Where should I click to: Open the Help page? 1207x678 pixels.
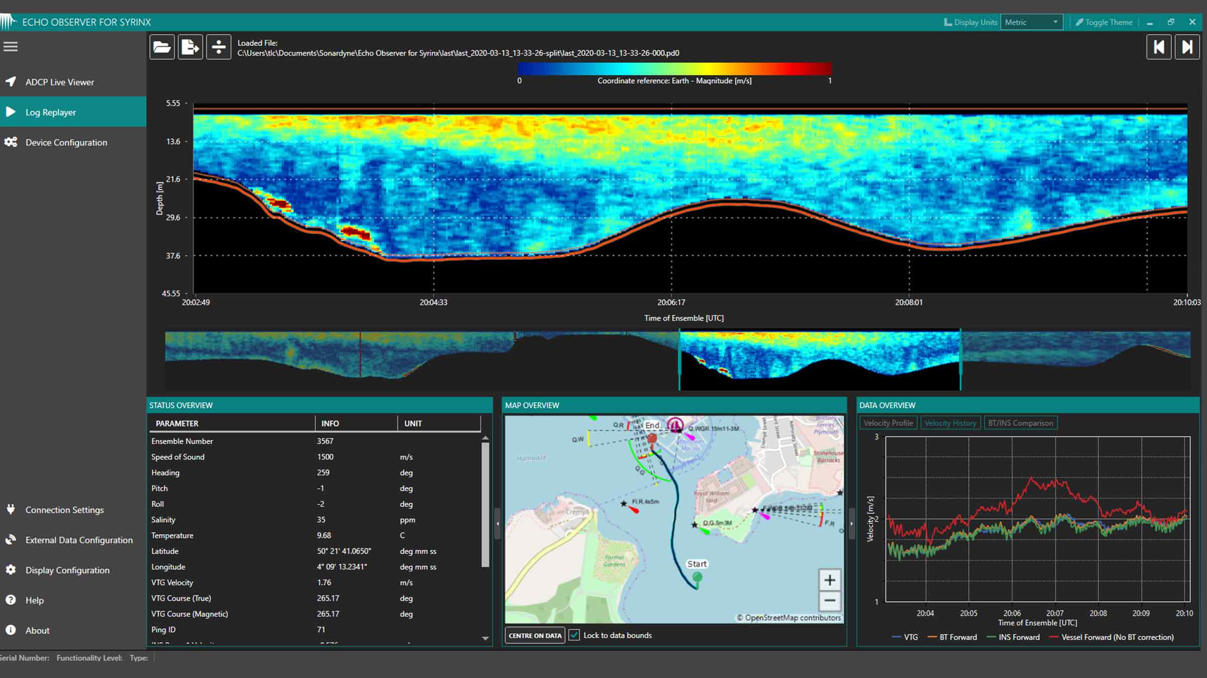73,600
